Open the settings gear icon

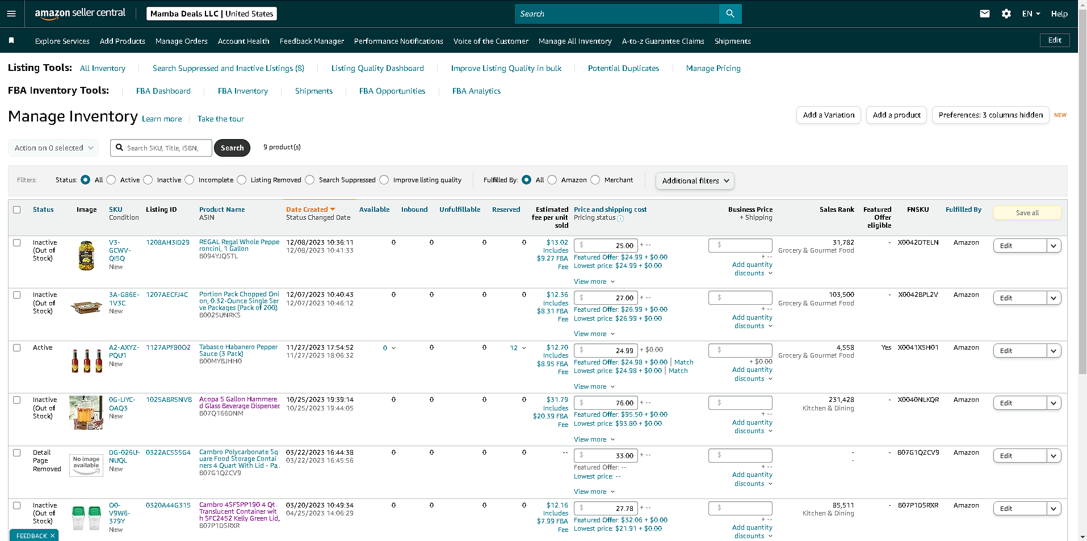pyautogui.click(x=1006, y=14)
